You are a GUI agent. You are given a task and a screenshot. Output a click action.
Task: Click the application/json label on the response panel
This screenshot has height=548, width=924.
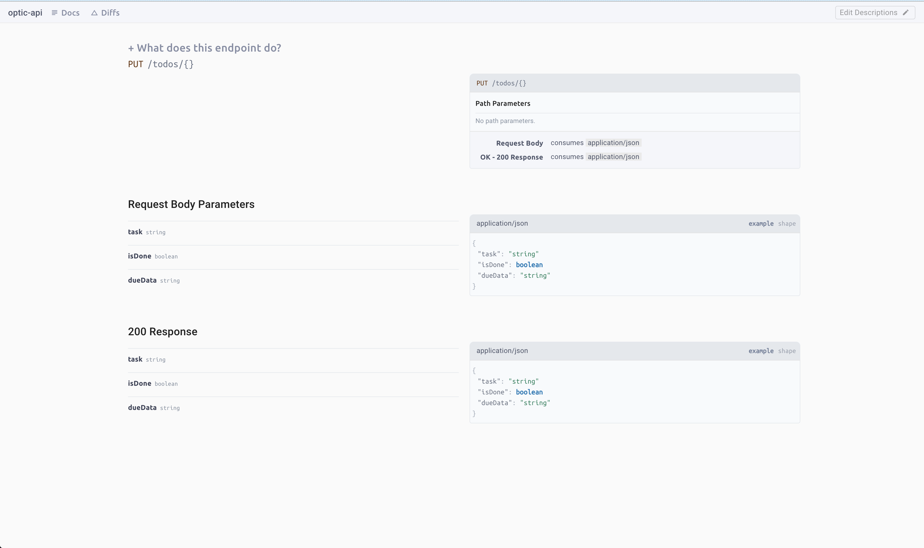click(502, 351)
